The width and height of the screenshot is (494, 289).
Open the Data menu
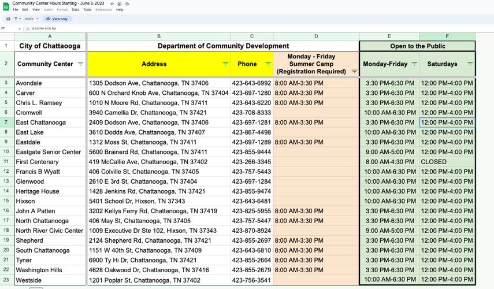pyautogui.click(x=75, y=10)
